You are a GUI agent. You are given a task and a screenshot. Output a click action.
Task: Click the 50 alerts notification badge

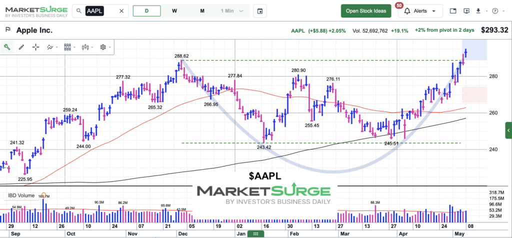click(x=398, y=5)
